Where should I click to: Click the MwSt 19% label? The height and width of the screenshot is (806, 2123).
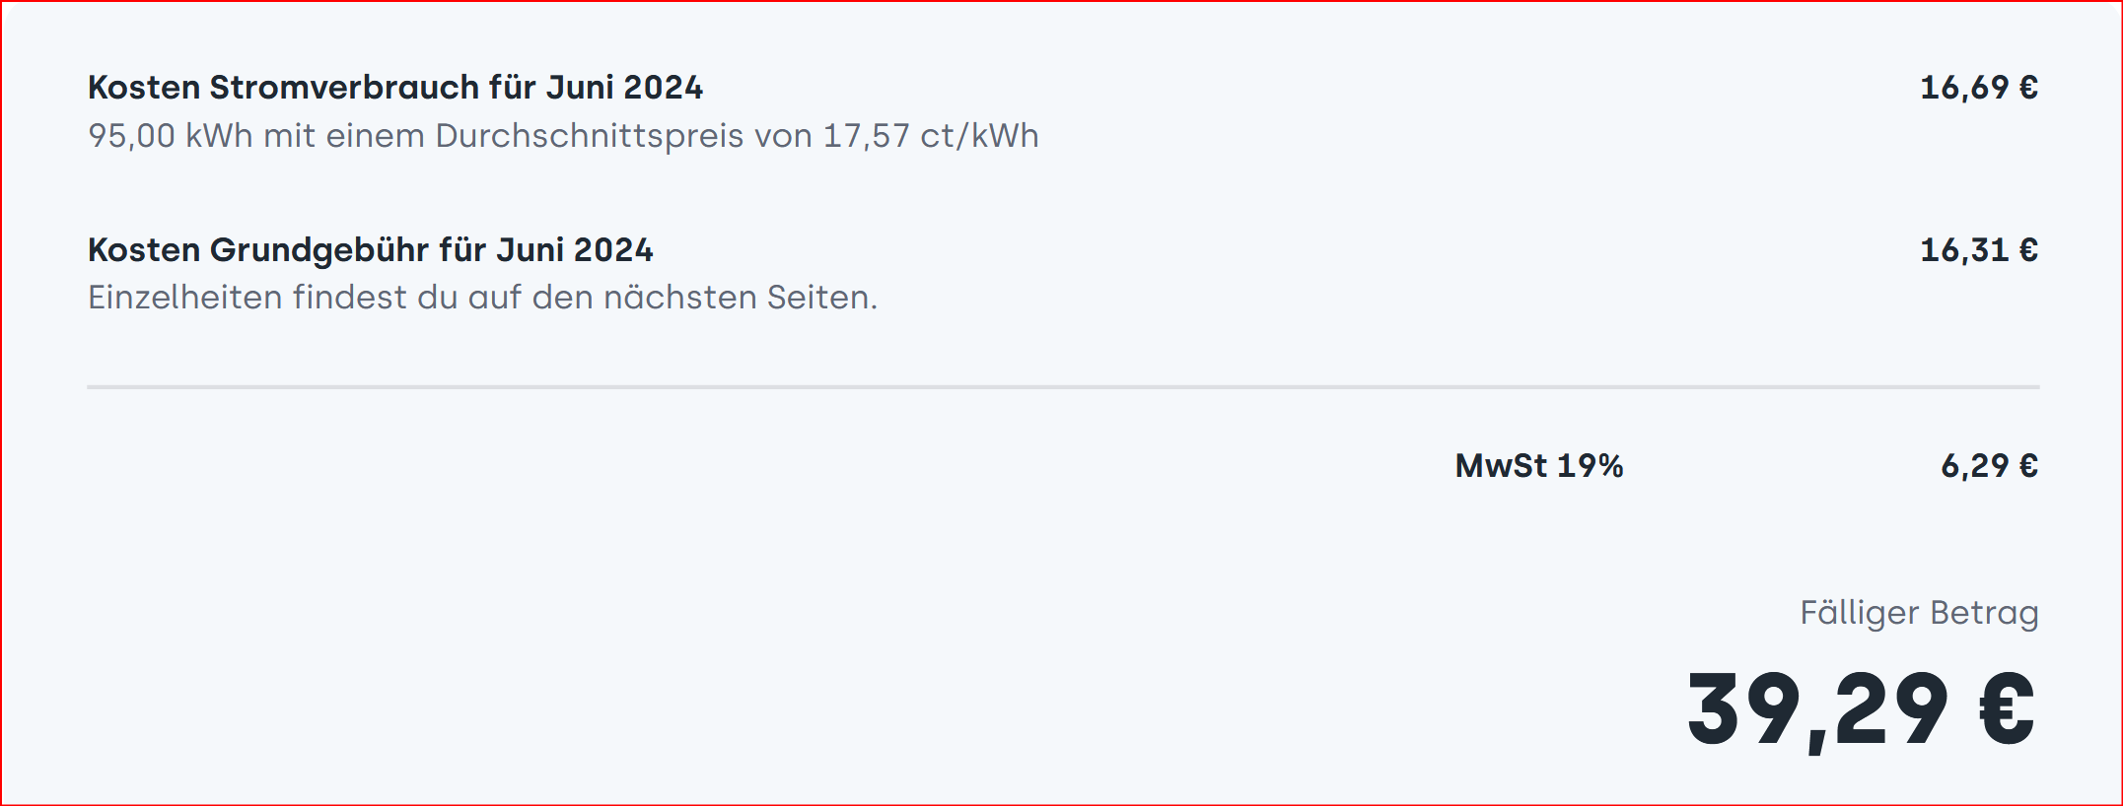[x=1539, y=465]
